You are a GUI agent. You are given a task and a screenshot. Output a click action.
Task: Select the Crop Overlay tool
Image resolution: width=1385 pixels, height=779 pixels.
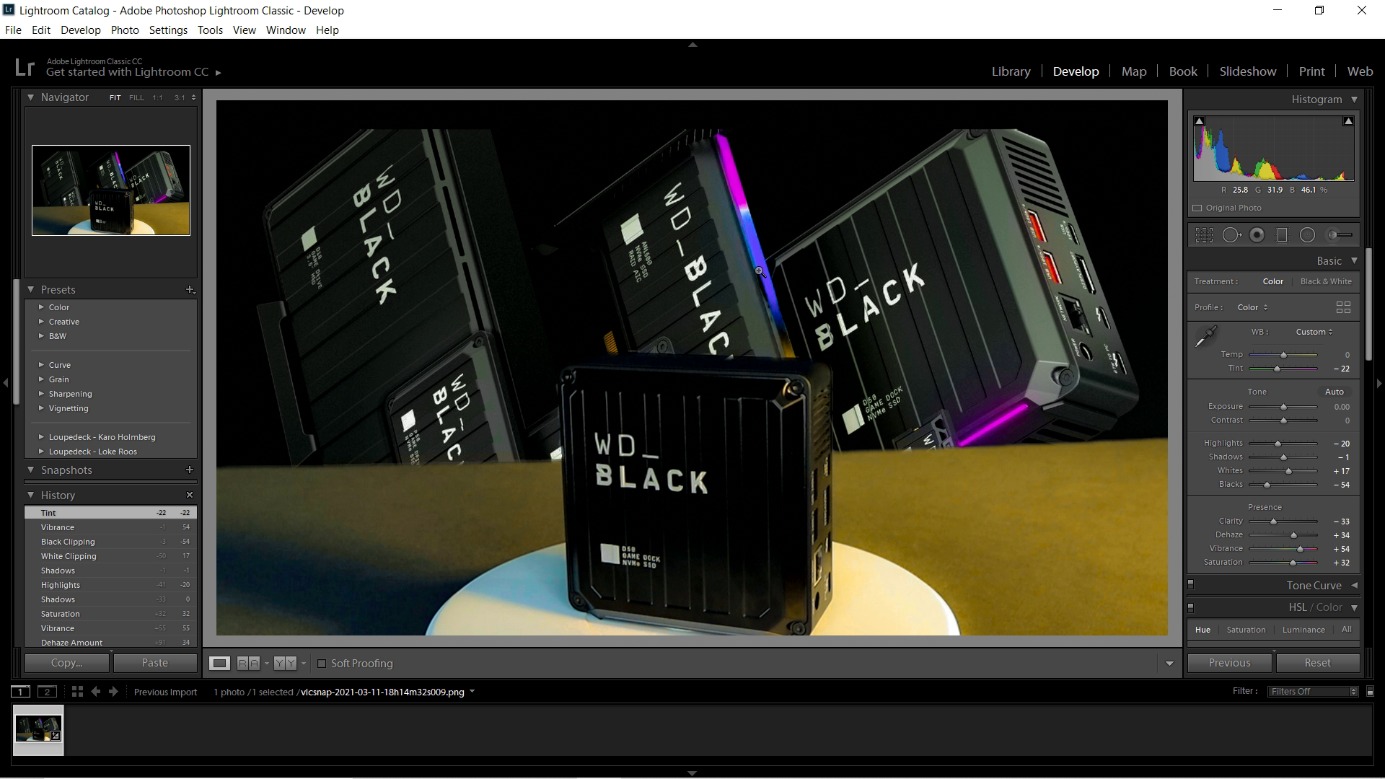(x=1204, y=234)
